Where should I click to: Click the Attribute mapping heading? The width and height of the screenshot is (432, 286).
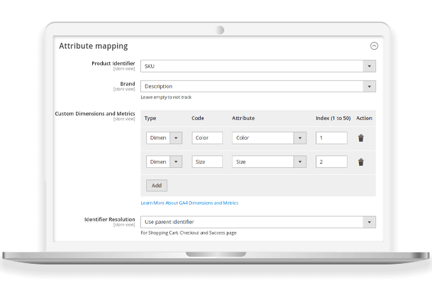[93, 46]
